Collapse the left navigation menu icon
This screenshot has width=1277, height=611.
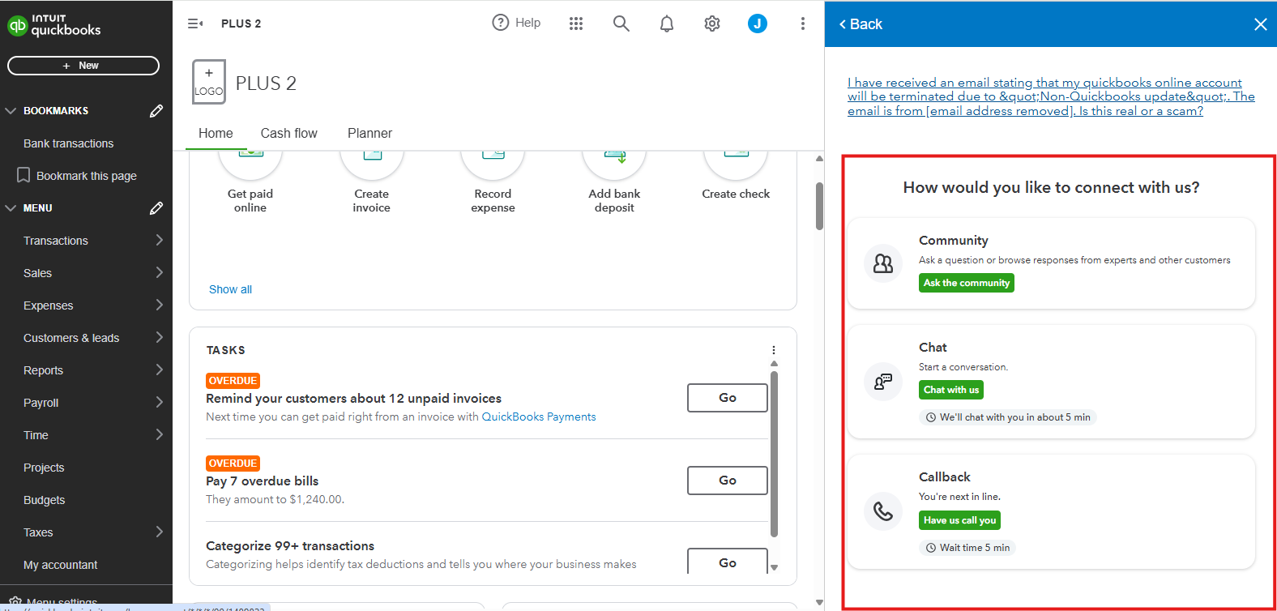click(195, 23)
